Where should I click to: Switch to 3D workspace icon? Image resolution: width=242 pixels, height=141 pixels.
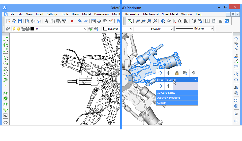tap(227, 21)
